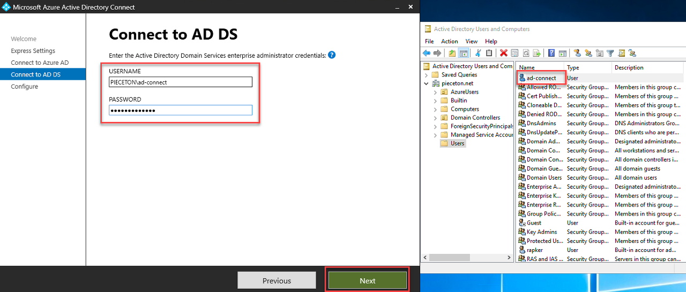
Task: Open Properties via toolbar icon
Action: (x=514, y=53)
